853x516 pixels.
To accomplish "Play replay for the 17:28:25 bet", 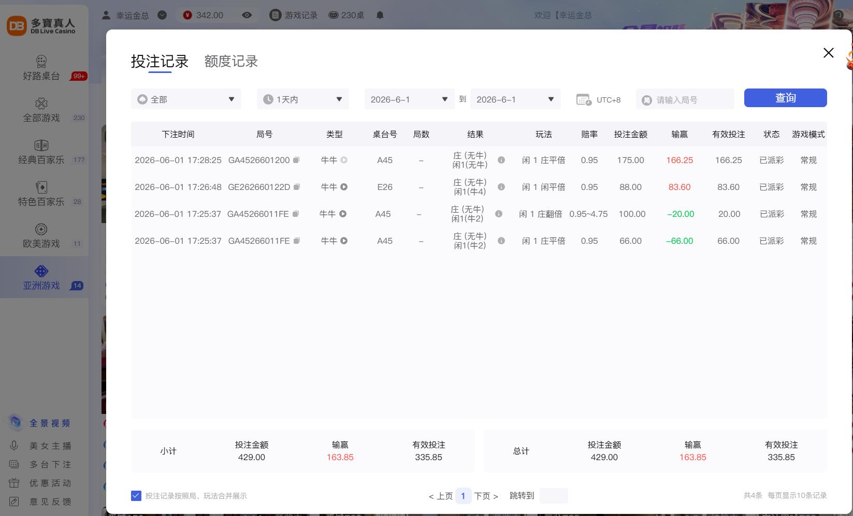I will [x=344, y=160].
